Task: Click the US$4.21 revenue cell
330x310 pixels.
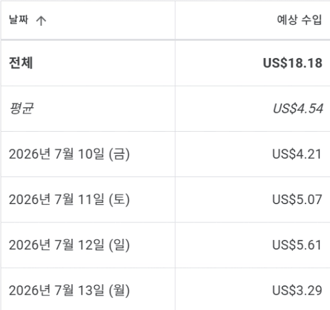Action: point(297,154)
